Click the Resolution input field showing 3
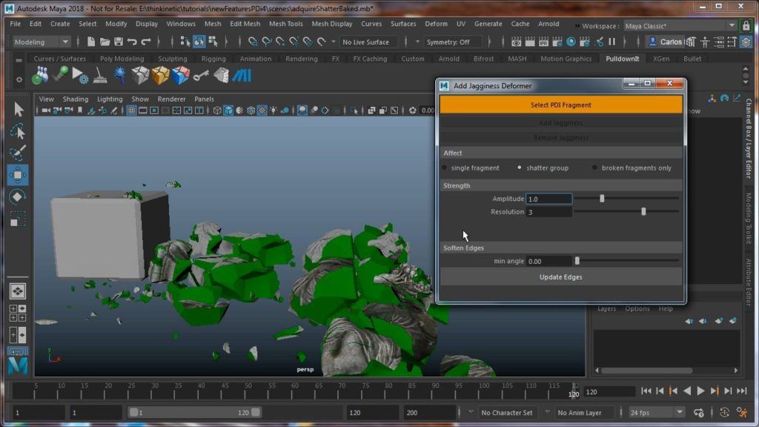 point(548,212)
